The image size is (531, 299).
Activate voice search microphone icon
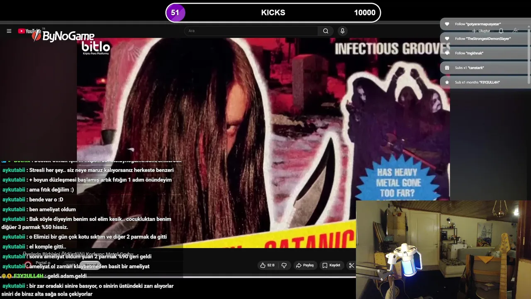[342, 31]
